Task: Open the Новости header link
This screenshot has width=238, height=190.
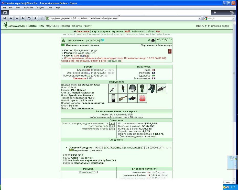Action: click(65, 26)
